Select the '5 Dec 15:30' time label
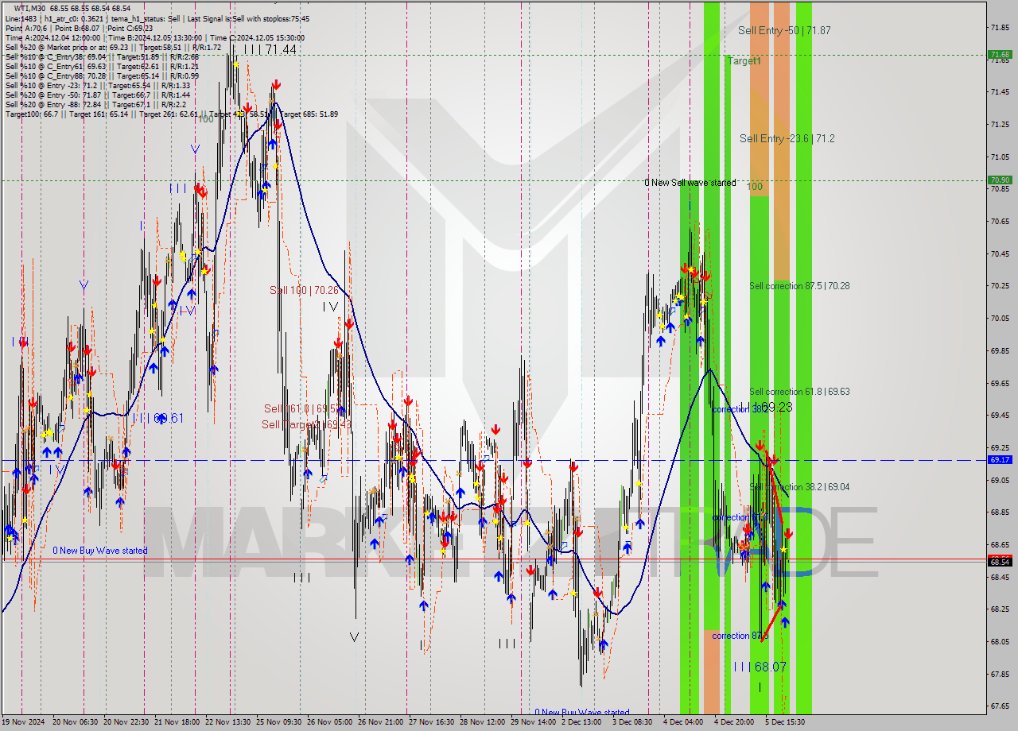Viewport: 1018px width, 731px height. coord(786,722)
